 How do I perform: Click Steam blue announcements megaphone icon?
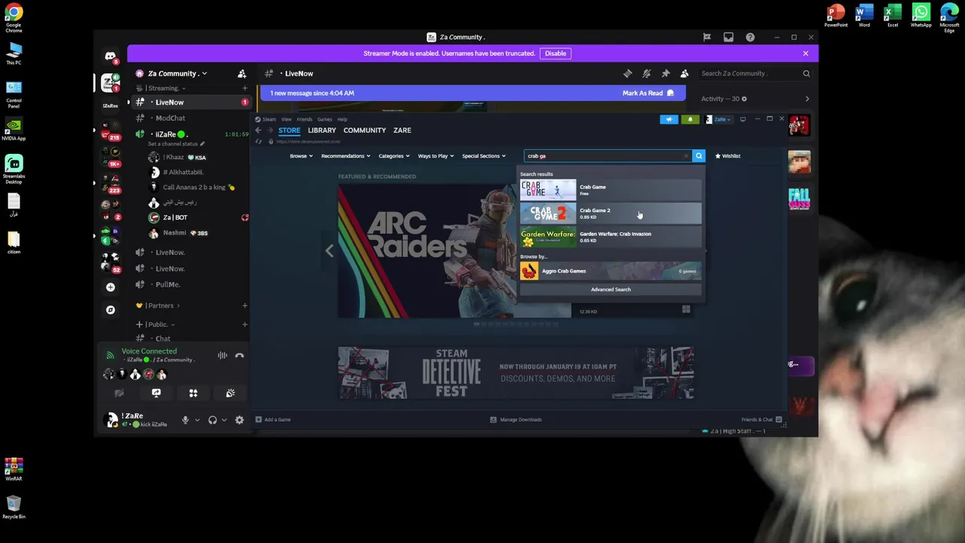point(669,119)
